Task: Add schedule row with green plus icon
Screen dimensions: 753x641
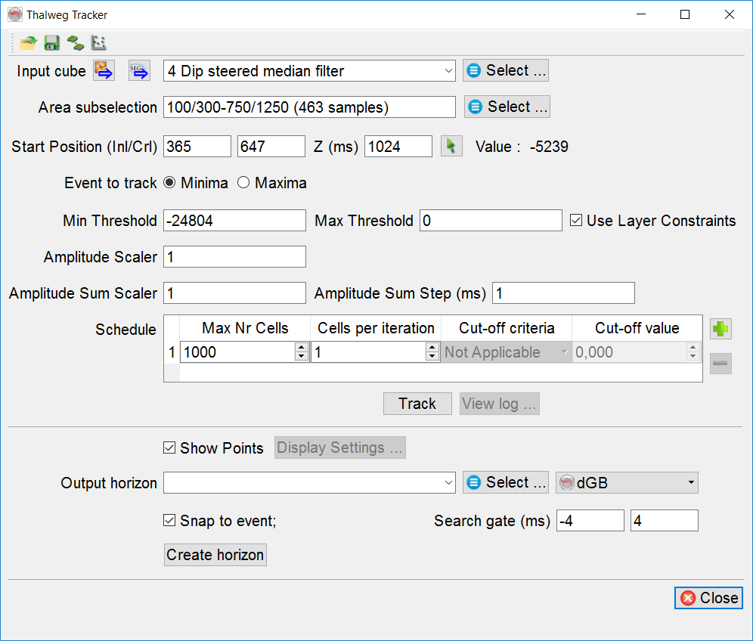Action: 720,329
